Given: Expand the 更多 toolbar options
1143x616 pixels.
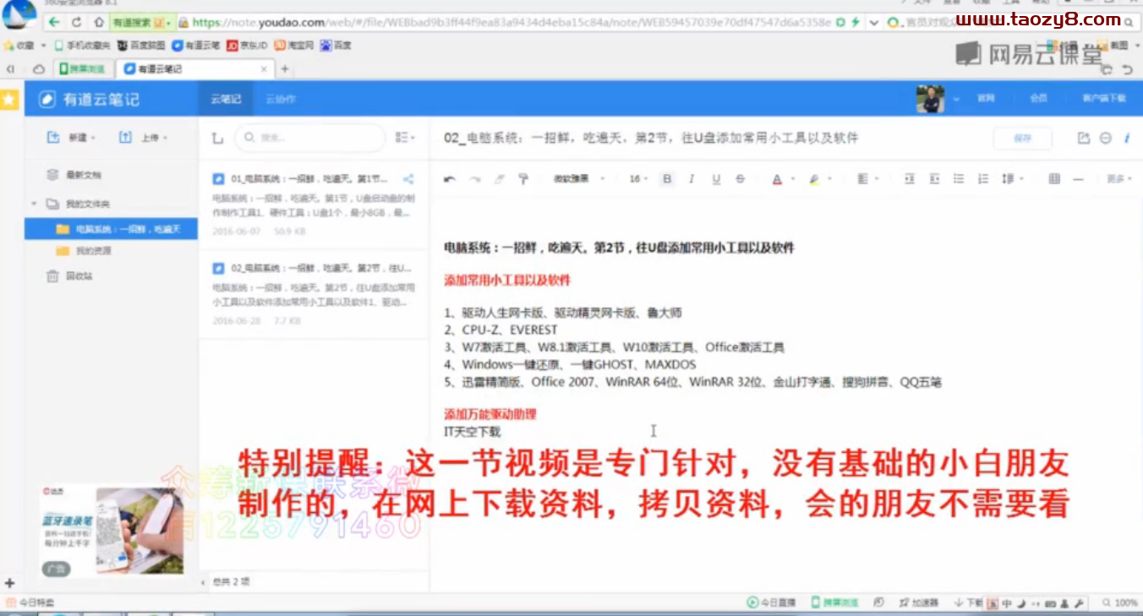Looking at the screenshot, I should click(1118, 179).
